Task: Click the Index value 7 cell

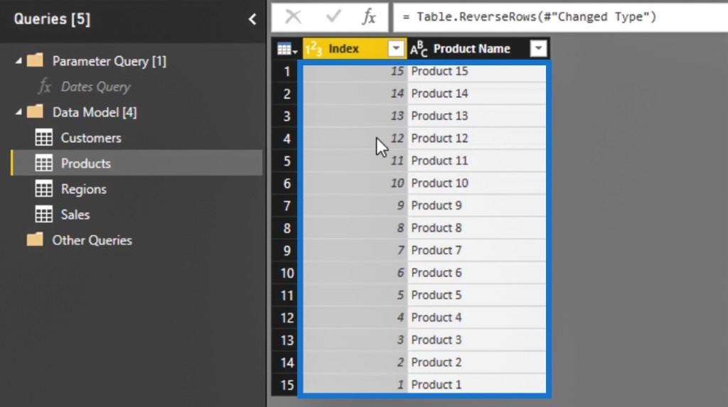Action: click(x=355, y=250)
